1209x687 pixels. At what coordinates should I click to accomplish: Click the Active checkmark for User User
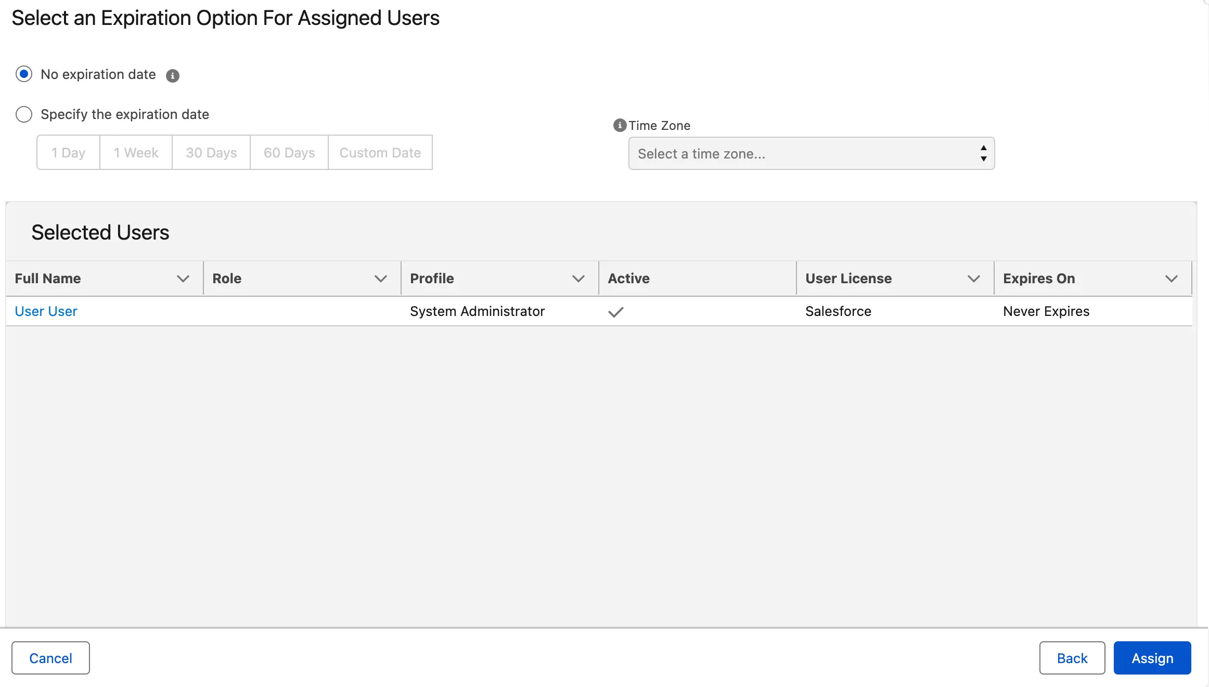(x=615, y=312)
